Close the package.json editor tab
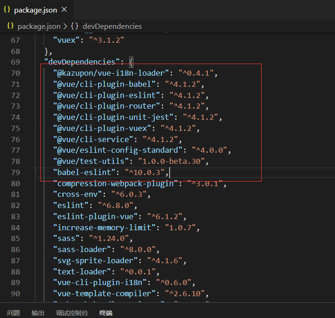335x318 pixels. point(64,10)
